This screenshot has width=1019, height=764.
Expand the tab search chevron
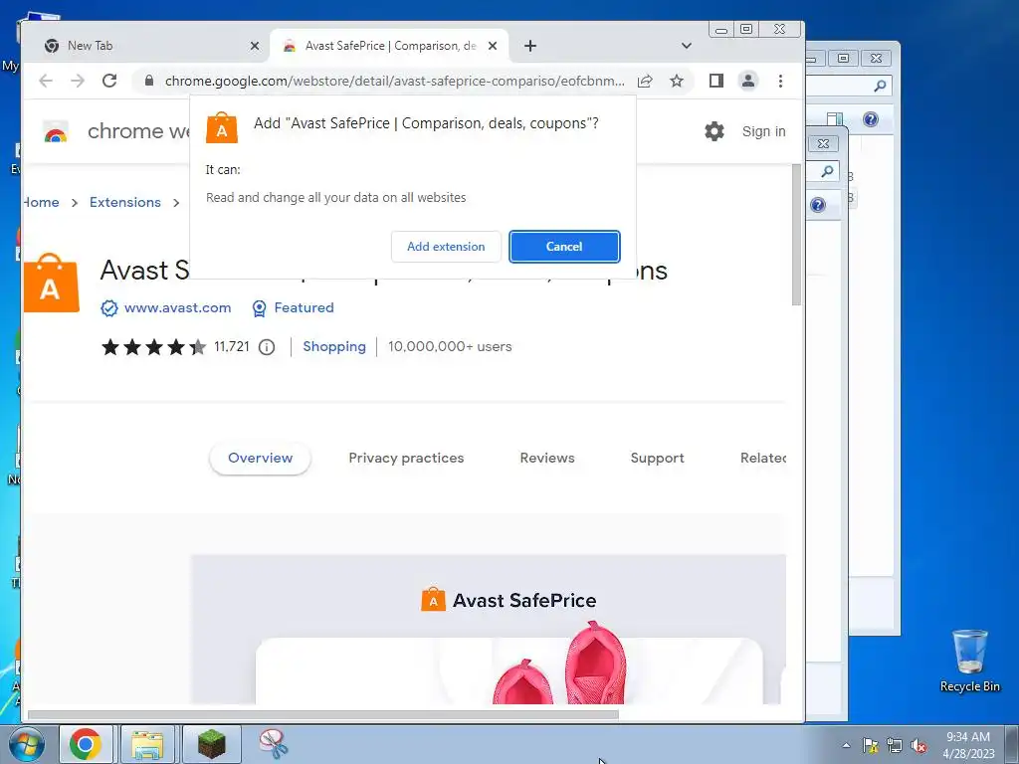click(x=687, y=46)
